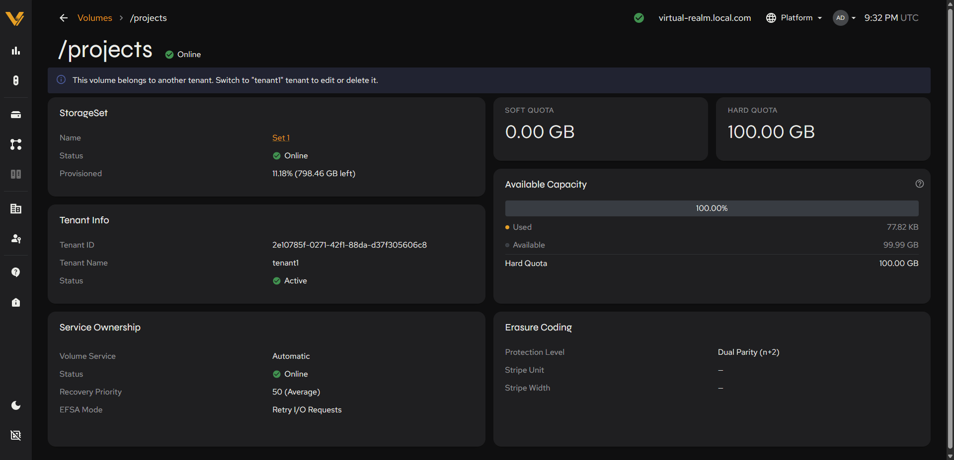Click the Retry I/O Requests value
The image size is (954, 460).
(307, 410)
